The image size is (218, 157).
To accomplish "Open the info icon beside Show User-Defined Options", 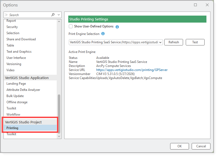I will (117, 27).
